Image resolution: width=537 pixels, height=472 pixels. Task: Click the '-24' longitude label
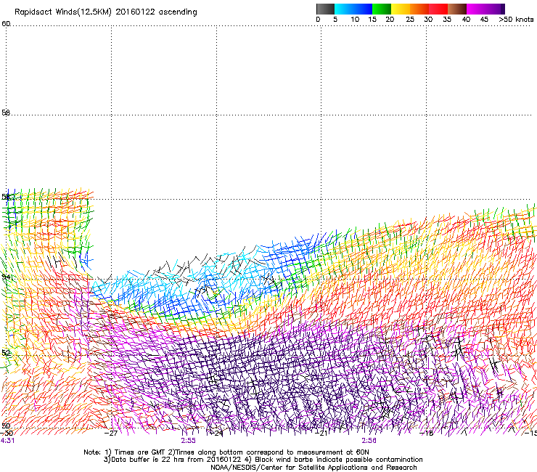(x=216, y=434)
